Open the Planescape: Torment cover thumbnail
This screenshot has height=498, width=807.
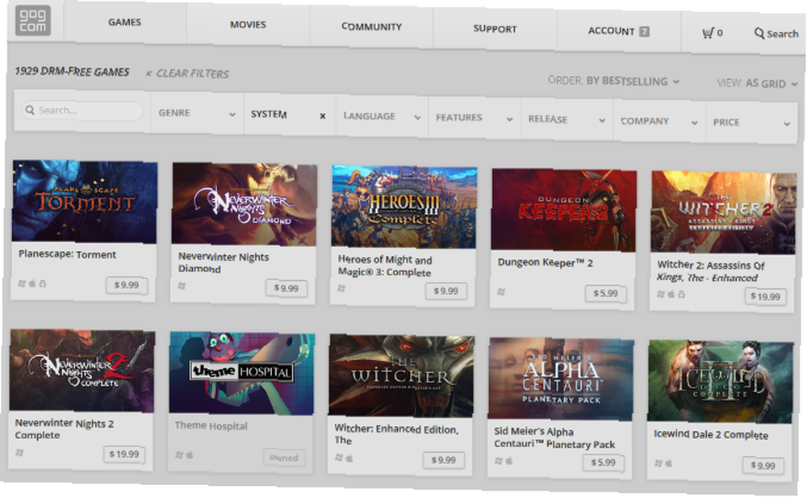[85, 201]
